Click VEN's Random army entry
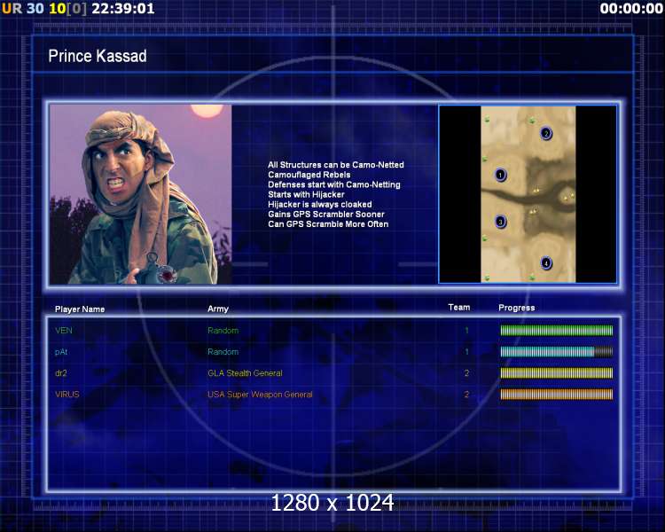The image size is (665, 532). 223,331
